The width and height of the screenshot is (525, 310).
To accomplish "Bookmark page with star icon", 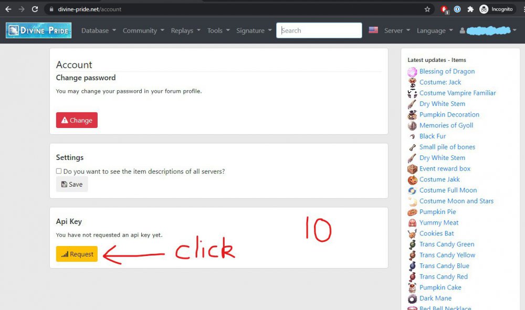I will [x=427, y=9].
